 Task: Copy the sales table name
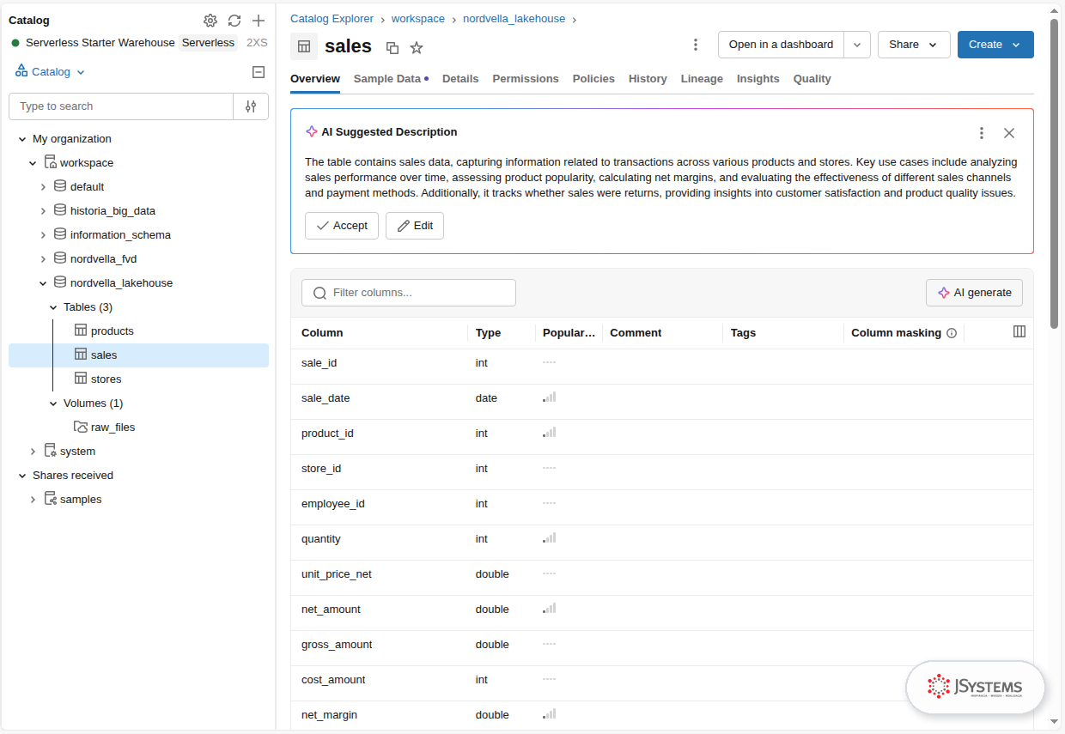click(x=393, y=48)
